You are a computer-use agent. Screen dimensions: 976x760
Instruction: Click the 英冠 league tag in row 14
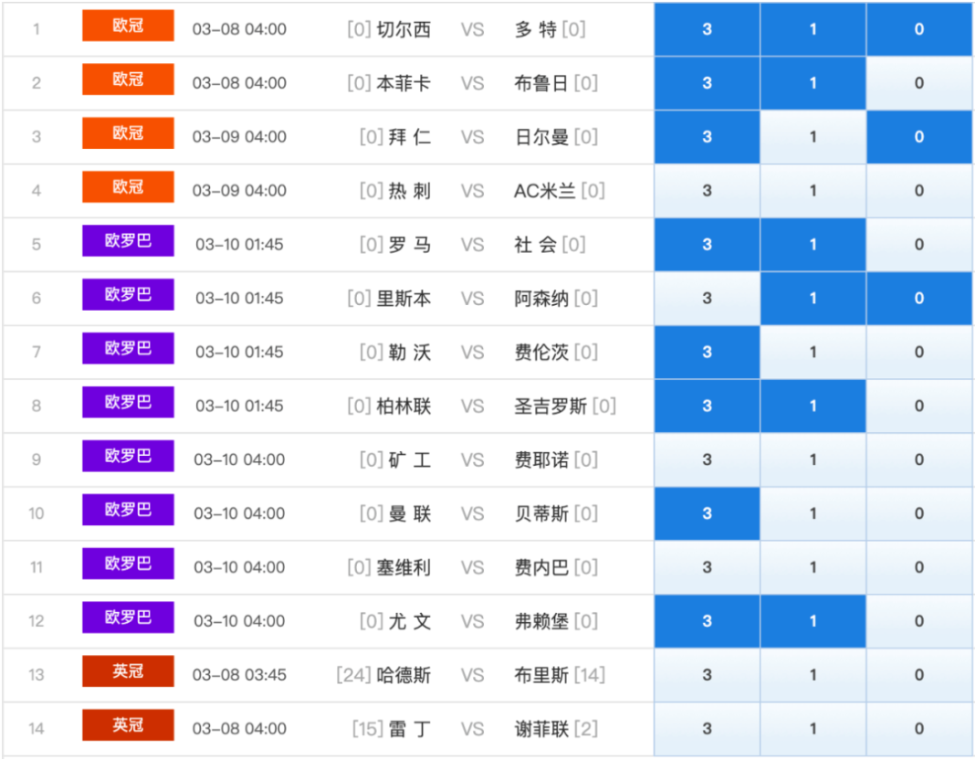[128, 725]
